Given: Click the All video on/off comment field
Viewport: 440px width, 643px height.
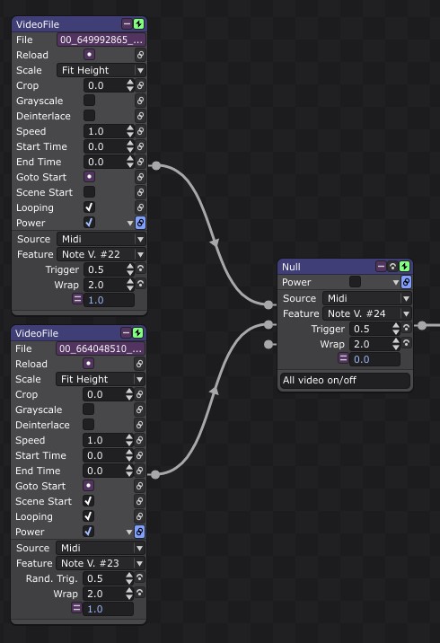Looking at the screenshot, I should (346, 380).
